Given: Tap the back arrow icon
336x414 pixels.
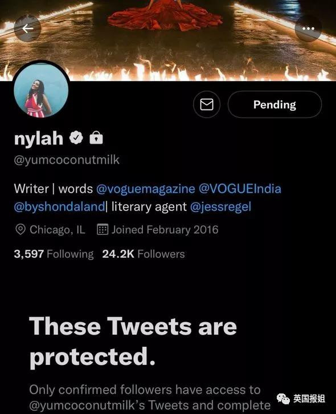Looking at the screenshot, I should point(27,29).
